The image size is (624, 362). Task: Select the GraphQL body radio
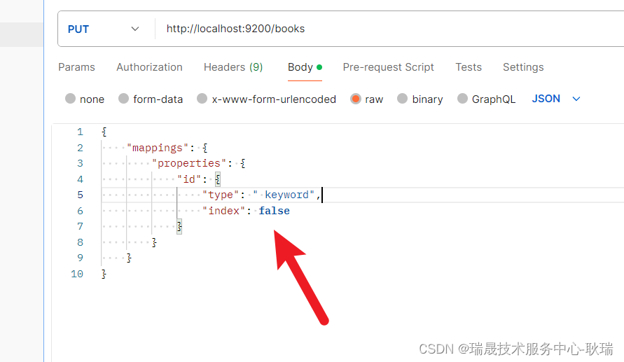[462, 98]
